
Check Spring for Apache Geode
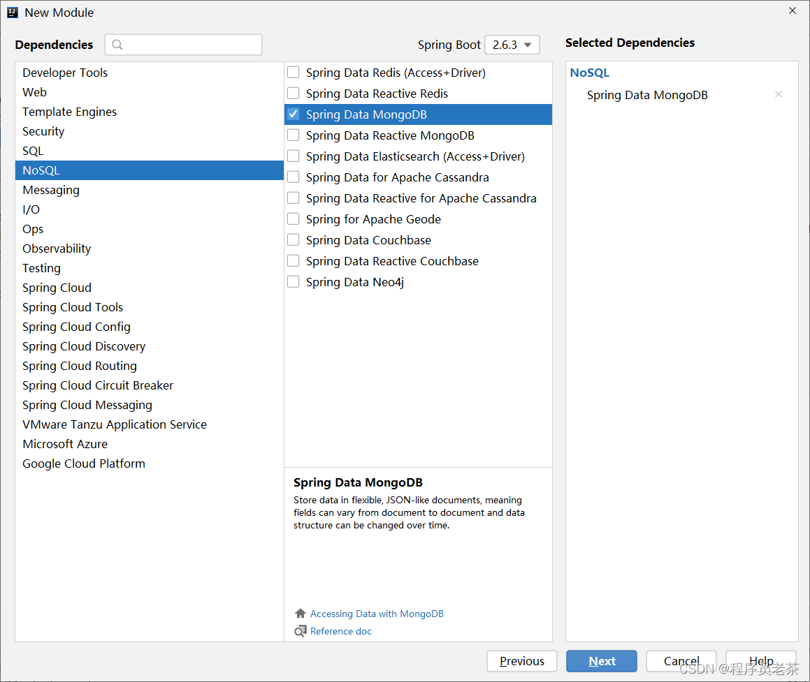tap(293, 218)
